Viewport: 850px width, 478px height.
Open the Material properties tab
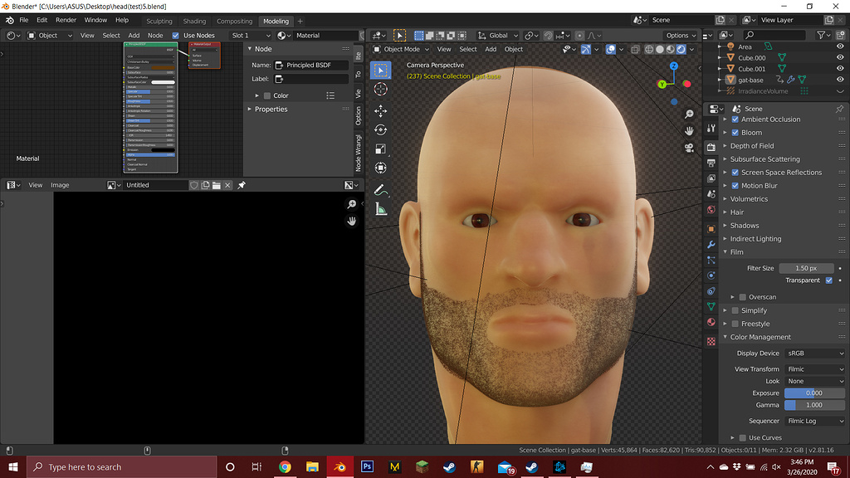click(711, 322)
